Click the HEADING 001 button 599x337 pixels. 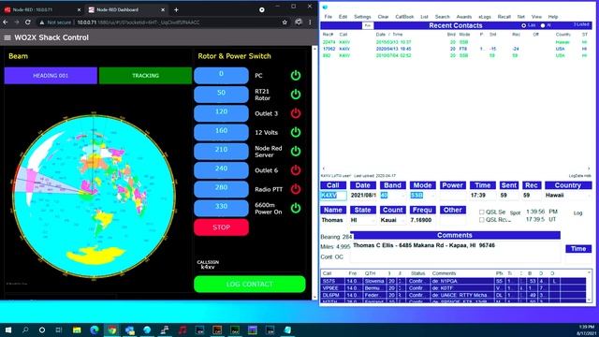pos(51,76)
